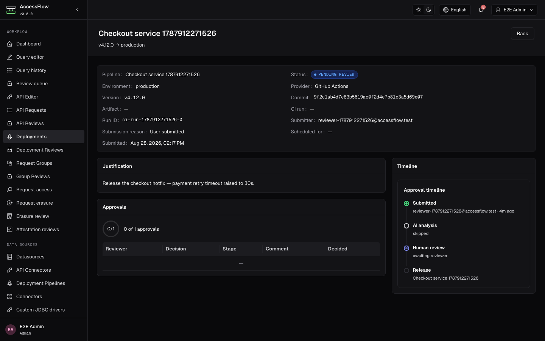This screenshot has height=341, width=545.
Task: Click the AI analysis timeline marker
Action: [406, 226]
